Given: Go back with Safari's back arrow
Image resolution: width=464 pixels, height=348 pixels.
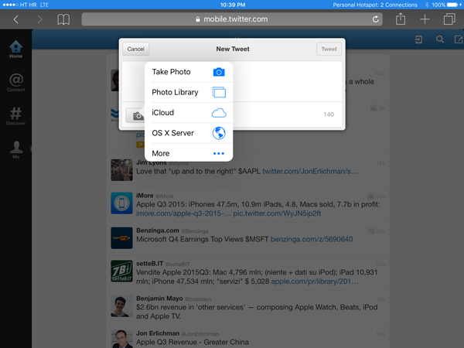Looking at the screenshot, I should (x=16, y=19).
